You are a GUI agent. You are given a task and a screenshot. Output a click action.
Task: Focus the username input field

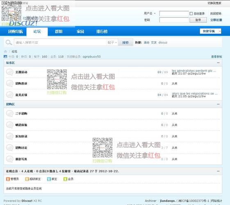point(174,14)
